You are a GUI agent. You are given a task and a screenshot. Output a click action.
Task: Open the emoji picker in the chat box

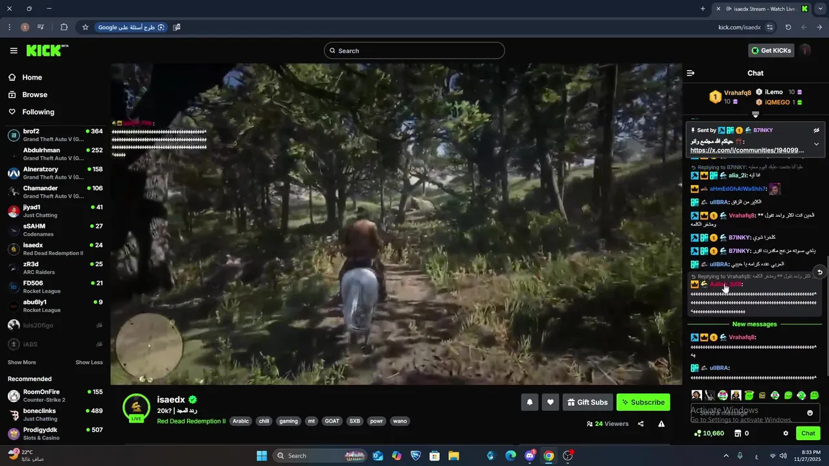click(810, 413)
